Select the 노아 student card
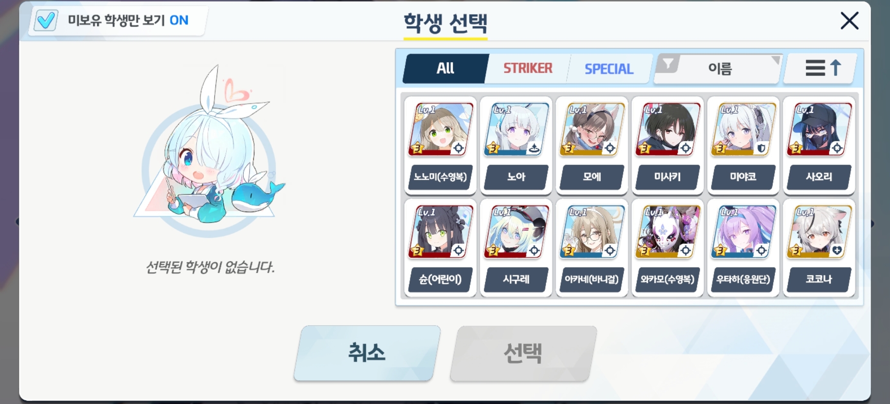Screen dimensions: 890x404 (516, 145)
